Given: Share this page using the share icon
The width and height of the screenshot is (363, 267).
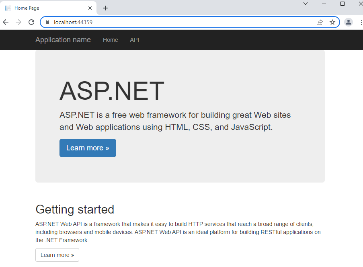Looking at the screenshot, I should coord(320,22).
